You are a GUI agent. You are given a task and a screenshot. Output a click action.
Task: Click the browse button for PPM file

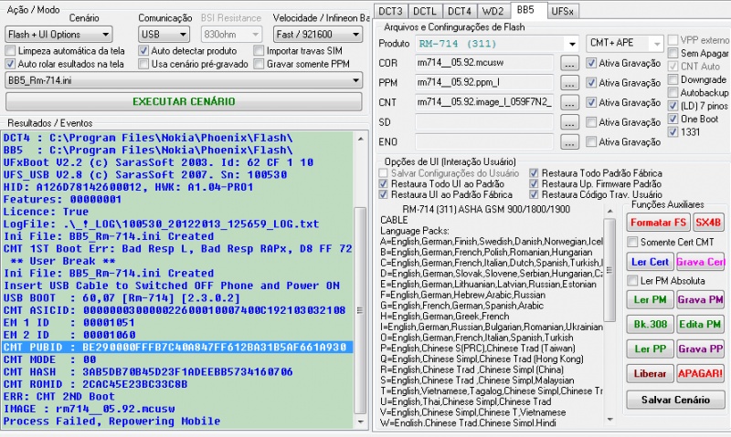(x=568, y=83)
